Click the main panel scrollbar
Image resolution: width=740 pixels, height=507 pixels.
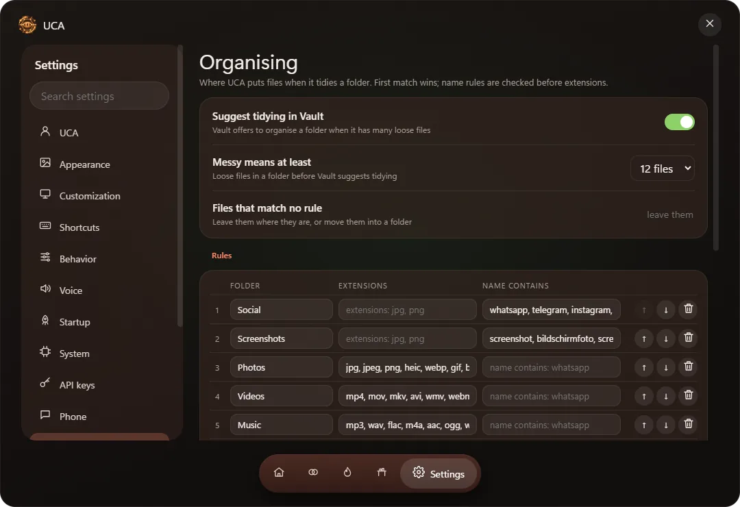tap(715, 147)
